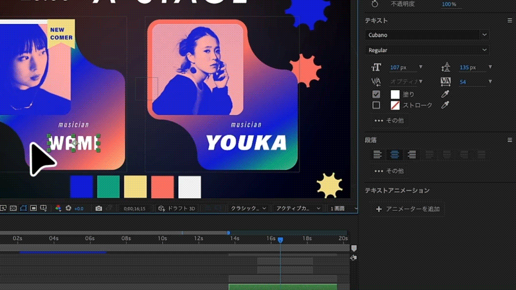Click the white palette square in the composition
Viewport: 516px width, 290px height.
tap(190, 187)
